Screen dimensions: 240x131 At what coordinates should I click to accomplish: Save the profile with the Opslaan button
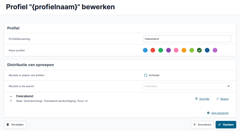click(226, 125)
